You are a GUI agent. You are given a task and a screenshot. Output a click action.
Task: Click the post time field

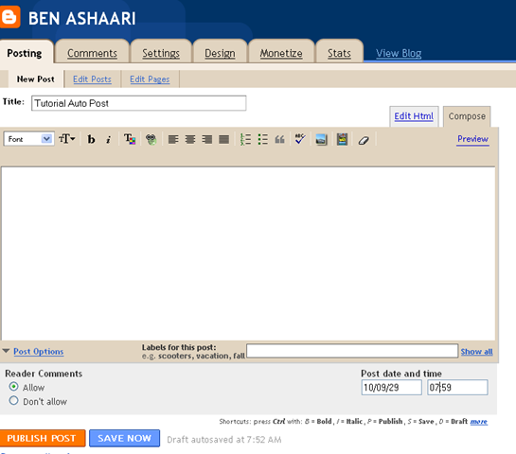click(x=457, y=387)
